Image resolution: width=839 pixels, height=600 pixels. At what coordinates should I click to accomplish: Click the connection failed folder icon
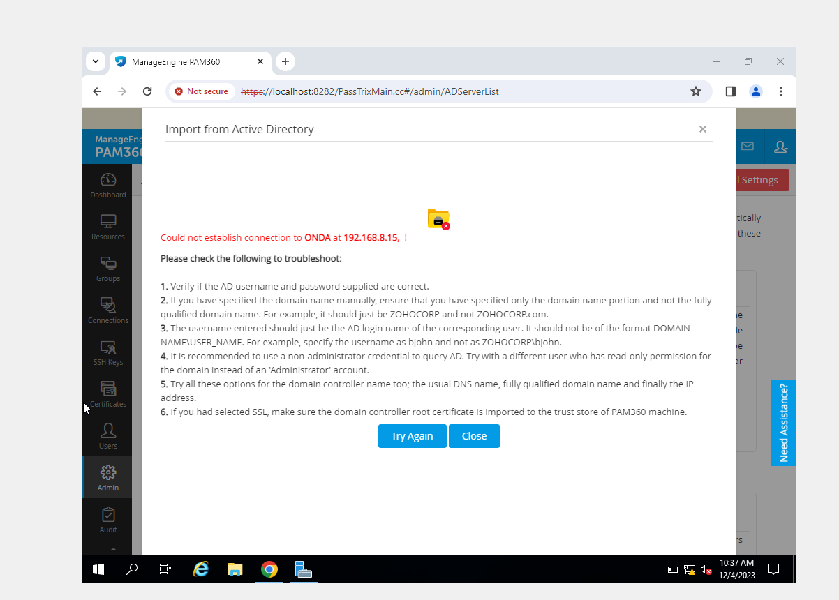[x=438, y=219]
